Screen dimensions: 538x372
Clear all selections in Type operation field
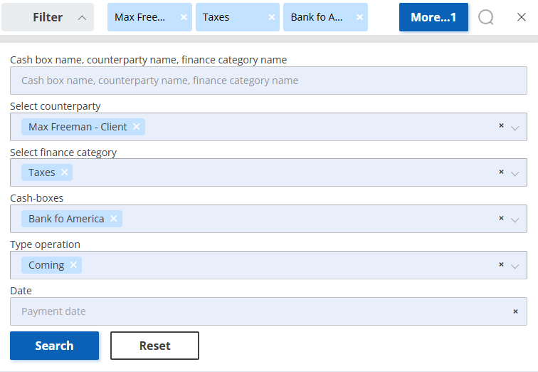[501, 264]
